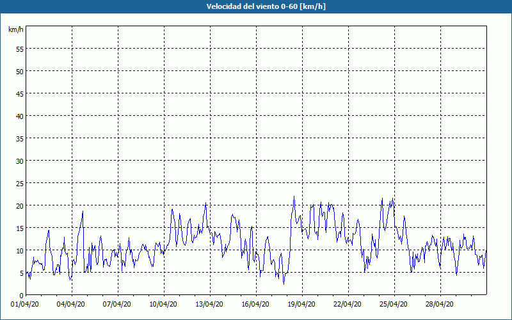
Task: Click the y-axis value 30
Action: coord(20,161)
